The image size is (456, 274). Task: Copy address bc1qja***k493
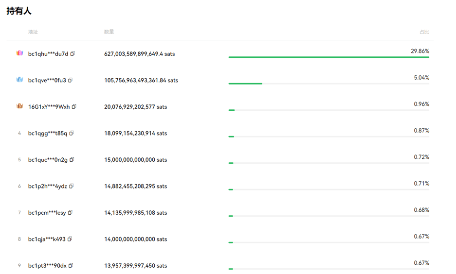pos(70,239)
